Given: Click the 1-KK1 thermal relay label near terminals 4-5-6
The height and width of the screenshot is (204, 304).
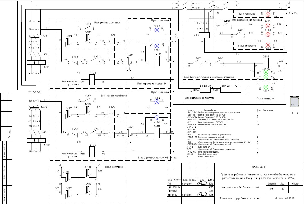Looking at the screenshot, I should tap(47, 67).
